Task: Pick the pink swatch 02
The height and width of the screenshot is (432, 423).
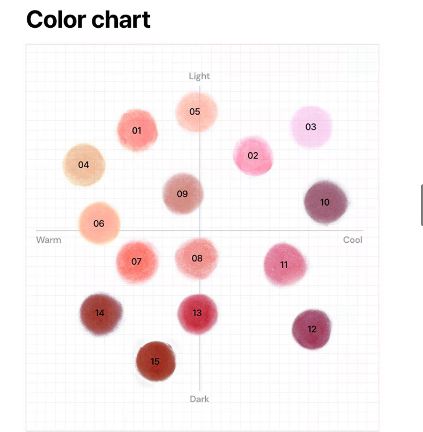Action: click(x=253, y=155)
